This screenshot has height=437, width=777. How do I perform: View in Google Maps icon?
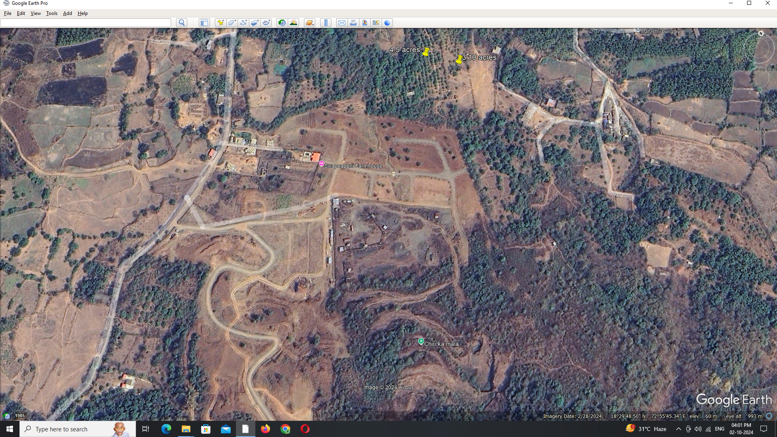pyautogui.click(x=376, y=23)
